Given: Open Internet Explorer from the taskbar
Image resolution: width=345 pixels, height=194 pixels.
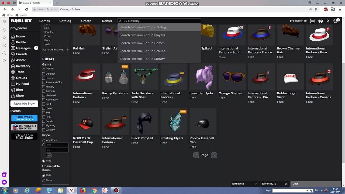Looking at the screenshot, I should (x=27, y=190).
